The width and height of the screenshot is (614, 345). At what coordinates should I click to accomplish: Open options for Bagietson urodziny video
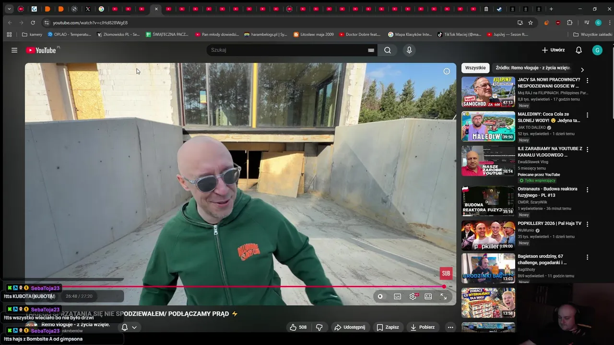(x=587, y=257)
